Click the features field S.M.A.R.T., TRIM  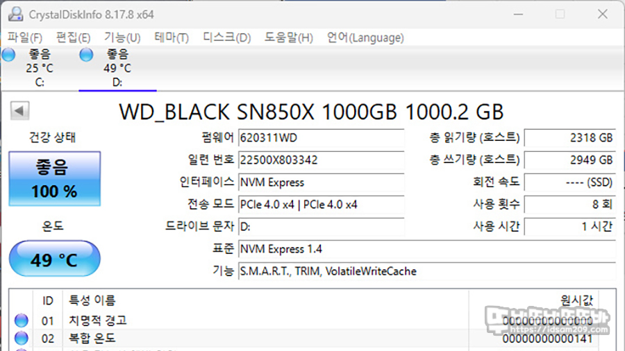tap(427, 271)
